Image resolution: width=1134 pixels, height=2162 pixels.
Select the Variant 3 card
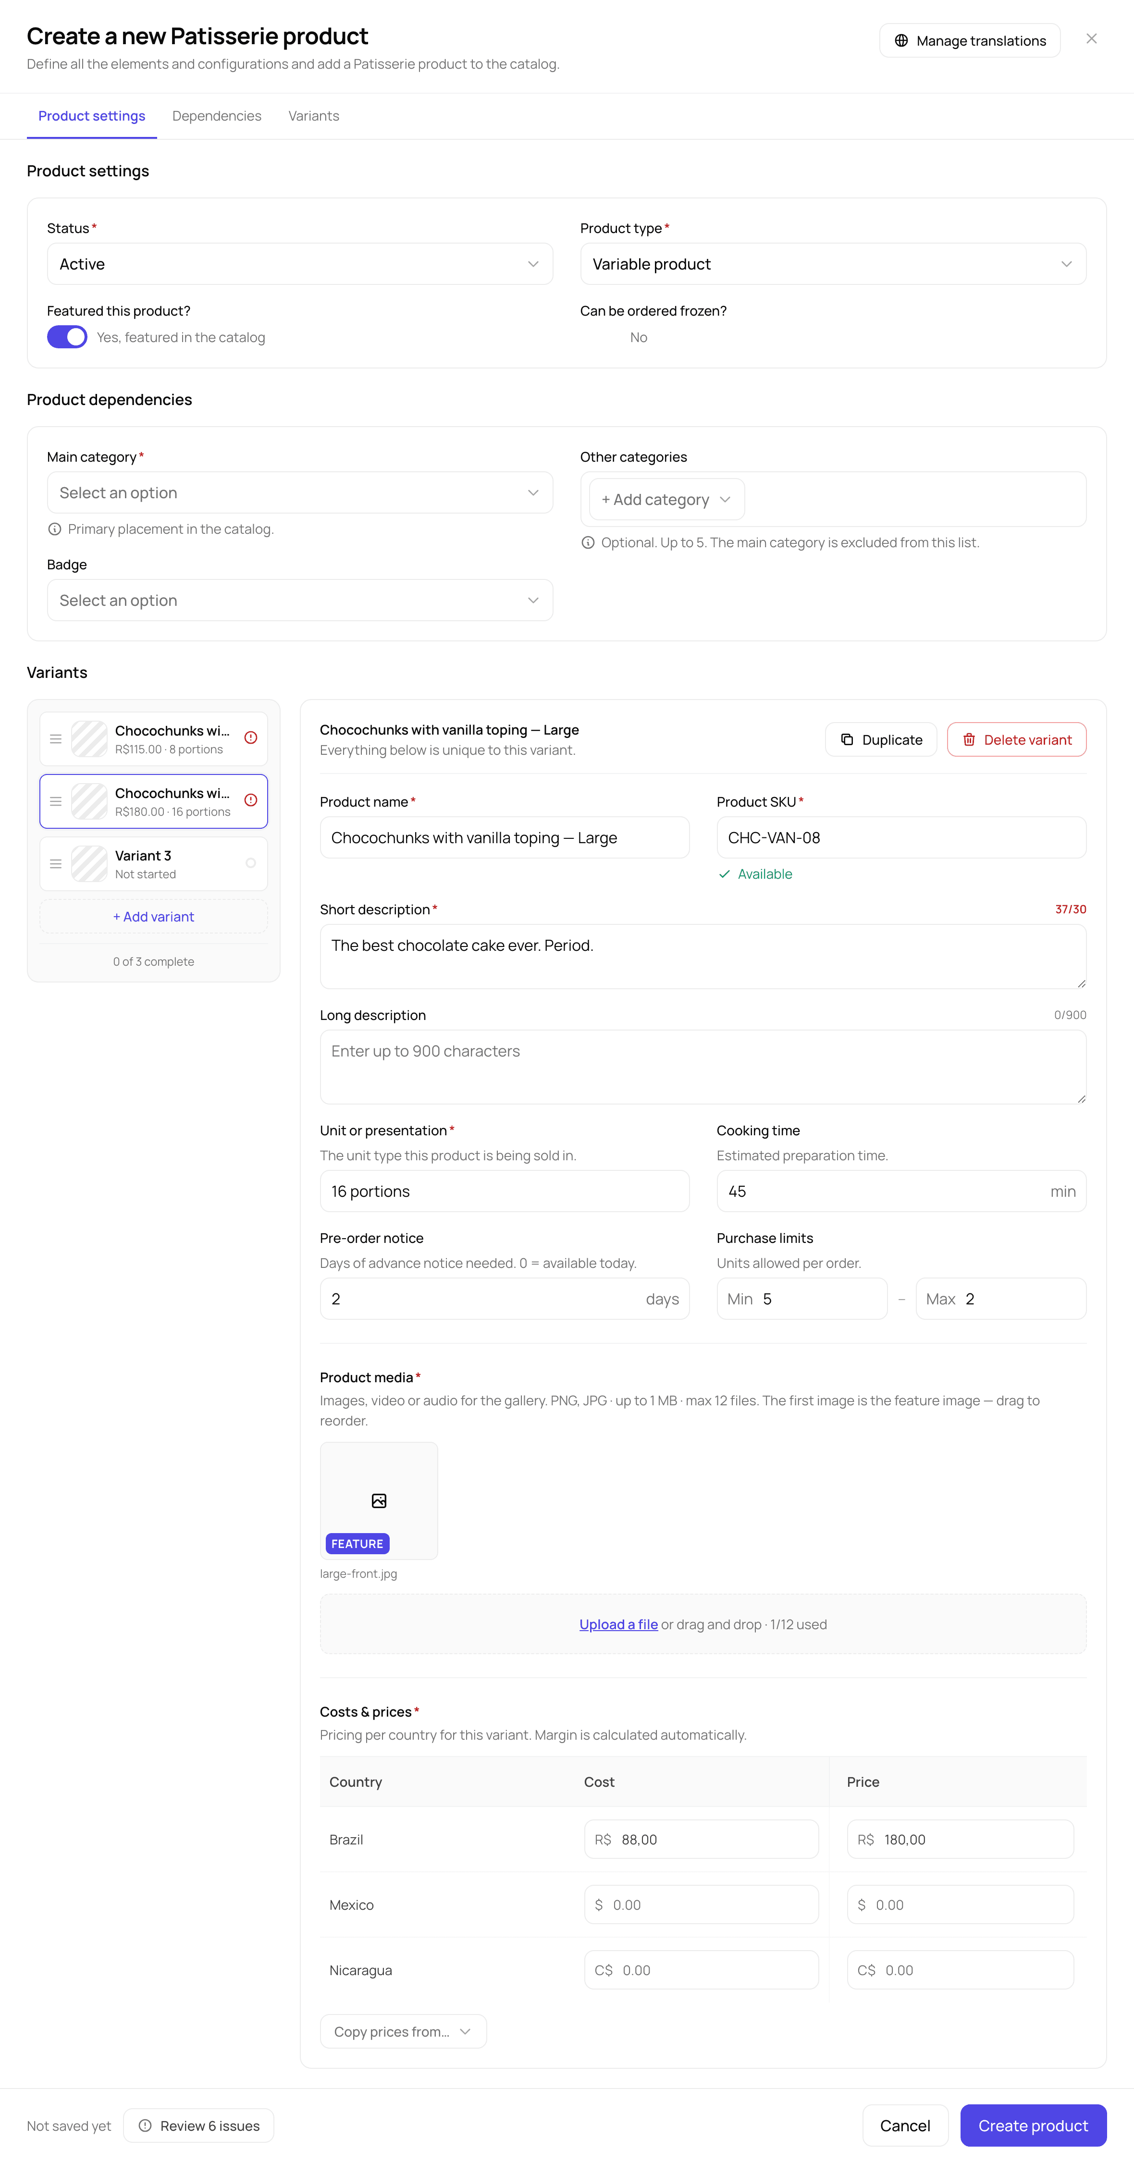tap(154, 864)
